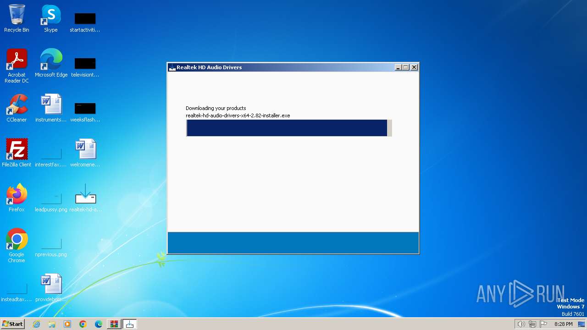Open Internet Explorer in the taskbar

(x=36, y=324)
